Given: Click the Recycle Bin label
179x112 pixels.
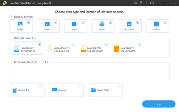Looking at the screenshot, I should coord(24,90).
